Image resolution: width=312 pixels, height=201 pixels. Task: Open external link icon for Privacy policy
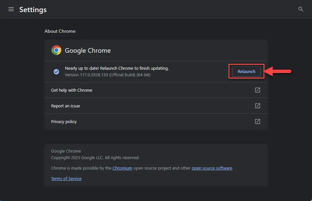pyautogui.click(x=258, y=121)
